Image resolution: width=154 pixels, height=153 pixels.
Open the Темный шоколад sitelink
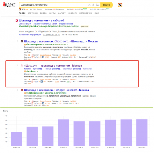pyautogui.click(x=52, y=69)
